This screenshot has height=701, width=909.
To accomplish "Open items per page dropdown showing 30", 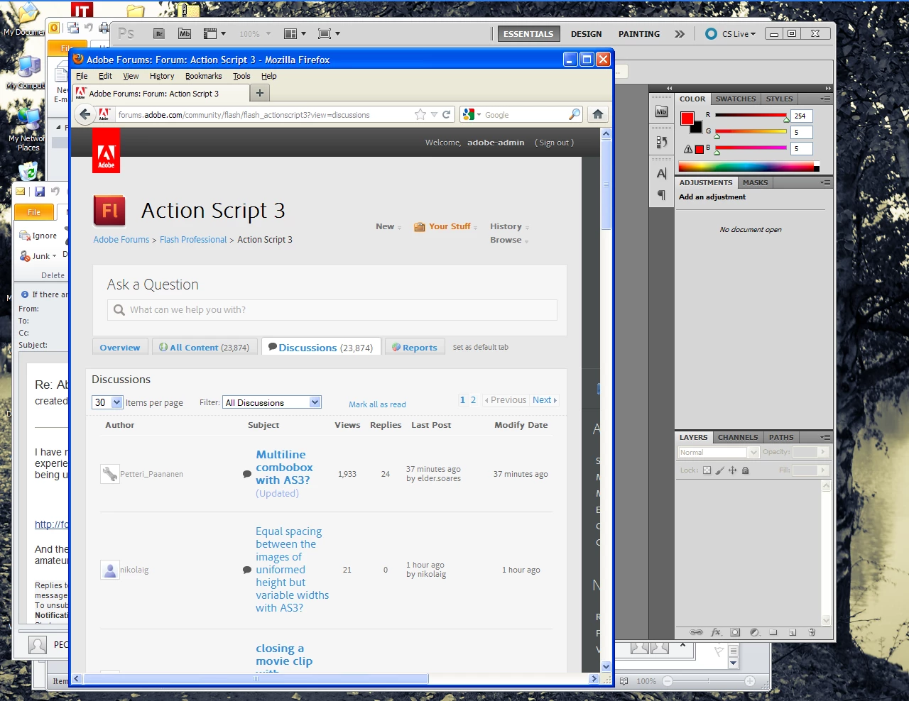I will 108,402.
